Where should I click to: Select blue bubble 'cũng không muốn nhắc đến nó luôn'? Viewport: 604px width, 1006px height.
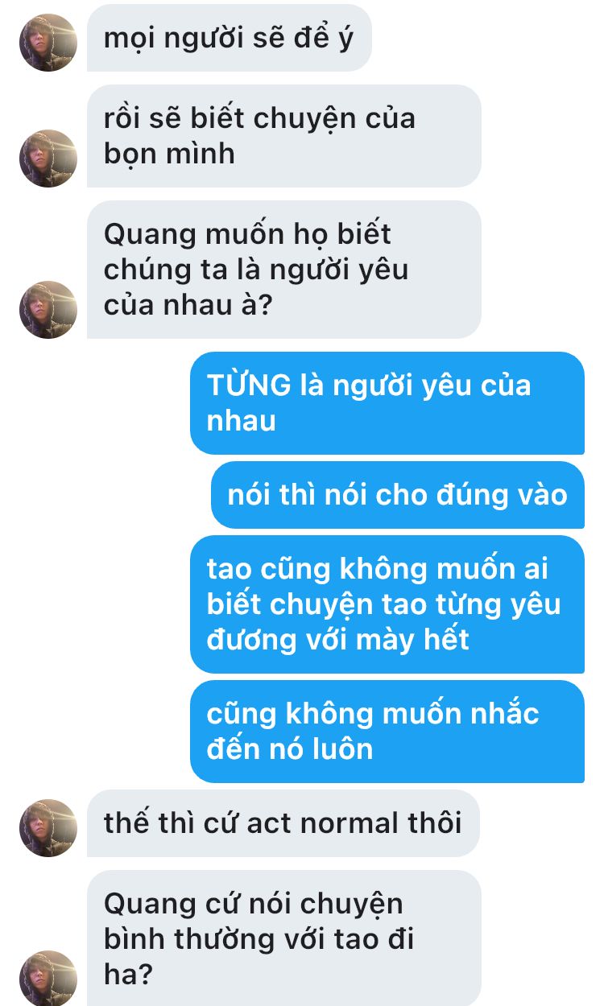pos(387,732)
